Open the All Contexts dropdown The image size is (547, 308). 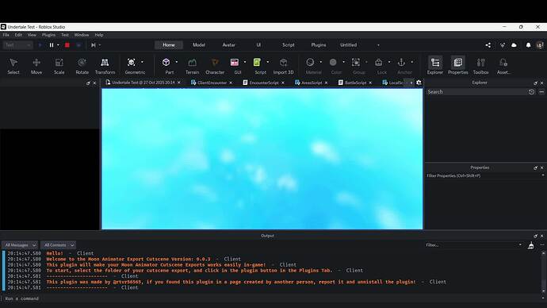click(x=58, y=245)
